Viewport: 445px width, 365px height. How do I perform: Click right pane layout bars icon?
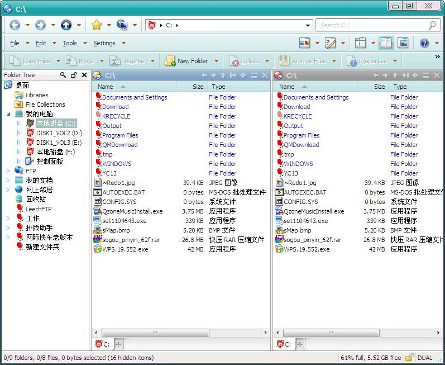coord(425,75)
